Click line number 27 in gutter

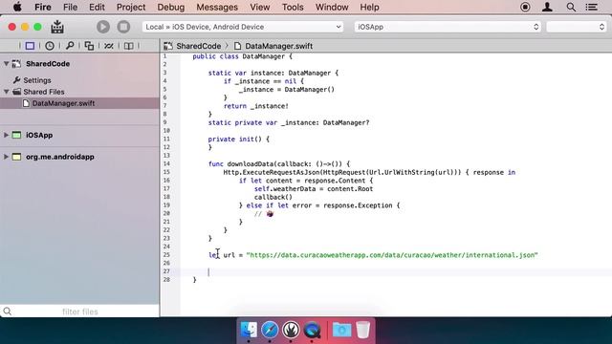[x=166, y=271]
